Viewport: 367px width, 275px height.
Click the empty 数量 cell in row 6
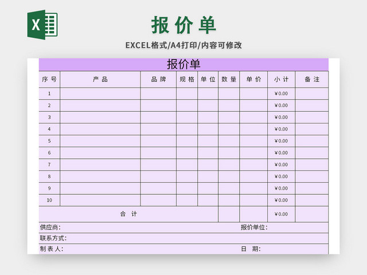pos(229,153)
